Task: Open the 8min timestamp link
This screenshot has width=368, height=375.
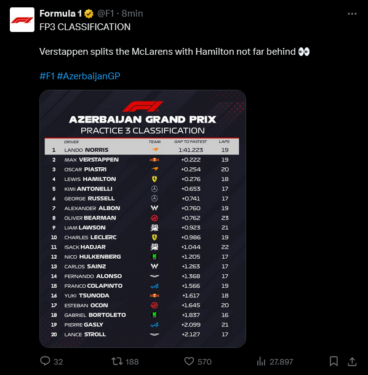Action: 132,14
